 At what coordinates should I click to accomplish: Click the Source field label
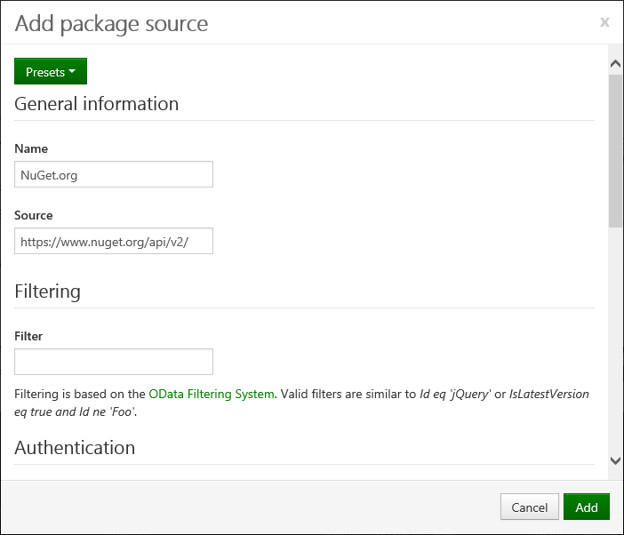coord(34,215)
